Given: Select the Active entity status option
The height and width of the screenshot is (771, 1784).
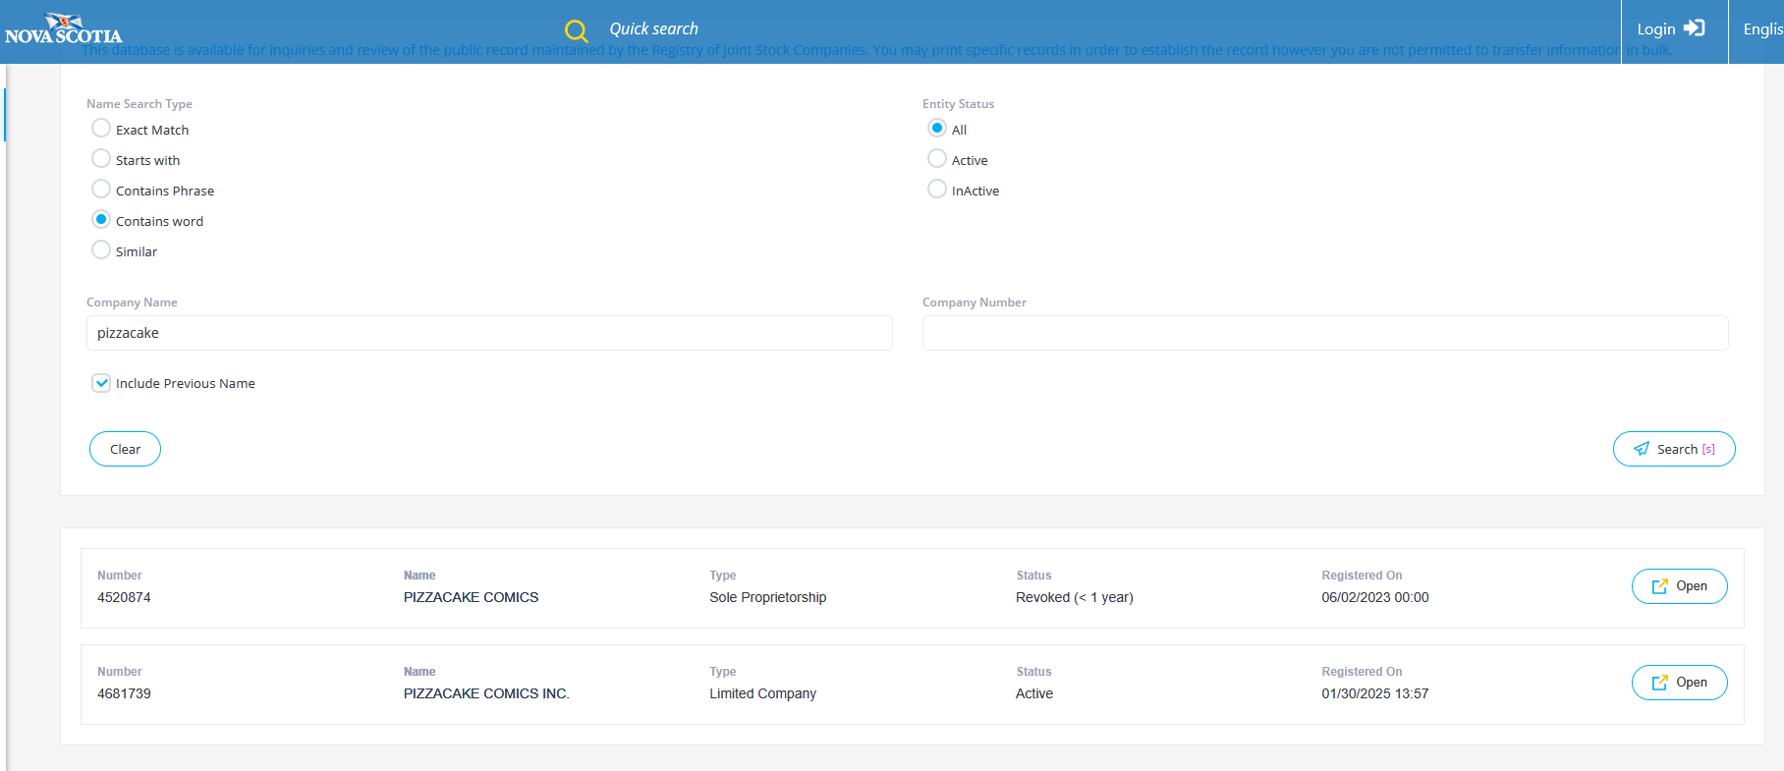Looking at the screenshot, I should tap(937, 158).
